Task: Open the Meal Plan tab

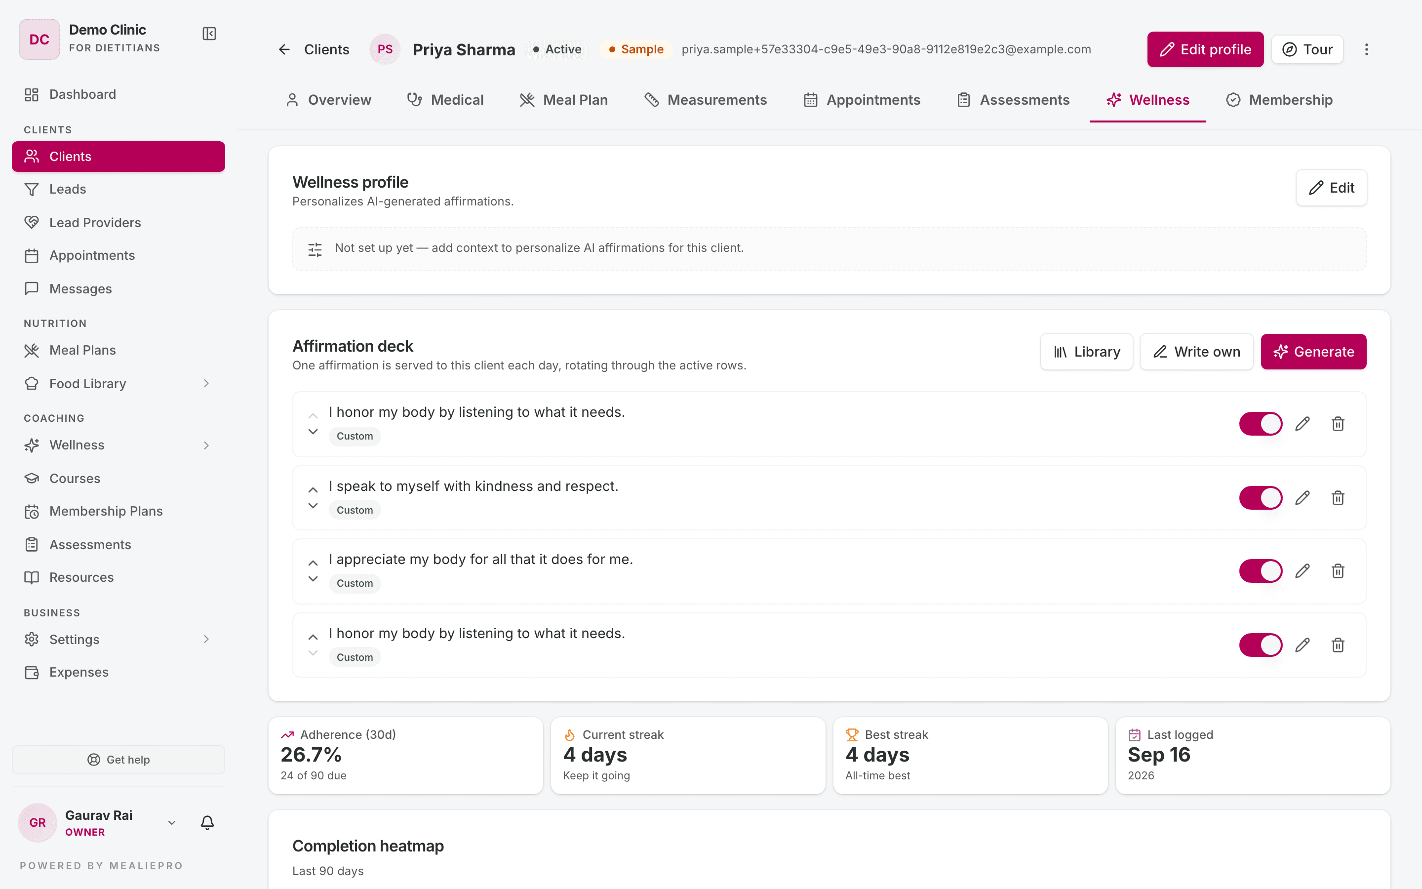Action: click(x=564, y=100)
